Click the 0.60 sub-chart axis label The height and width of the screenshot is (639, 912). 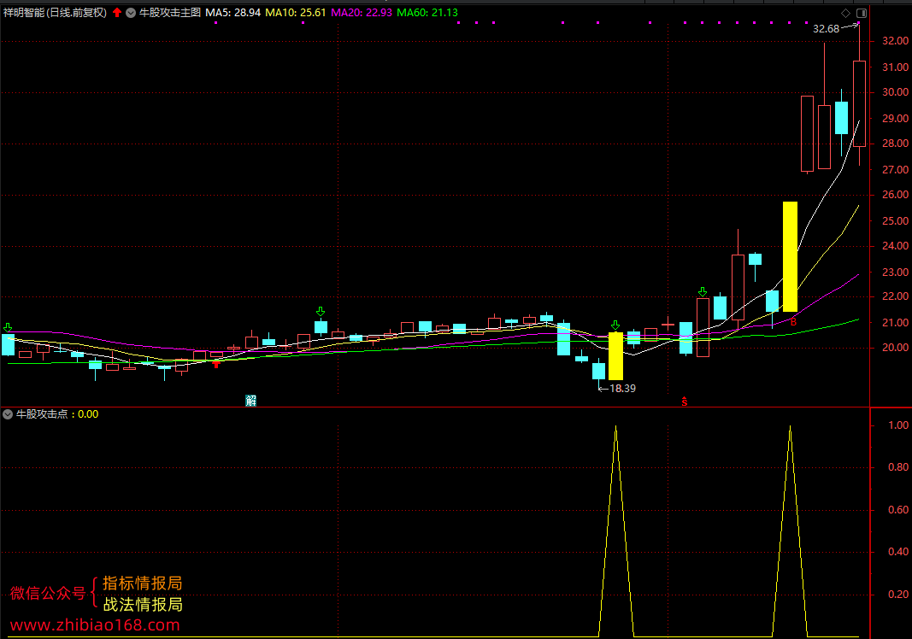click(x=898, y=510)
